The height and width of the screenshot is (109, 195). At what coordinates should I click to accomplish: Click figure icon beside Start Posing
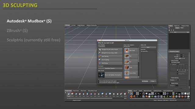click(100, 63)
